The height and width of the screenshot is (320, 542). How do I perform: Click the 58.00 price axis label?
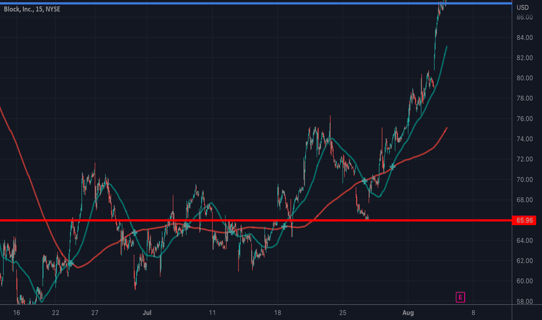[525, 301]
